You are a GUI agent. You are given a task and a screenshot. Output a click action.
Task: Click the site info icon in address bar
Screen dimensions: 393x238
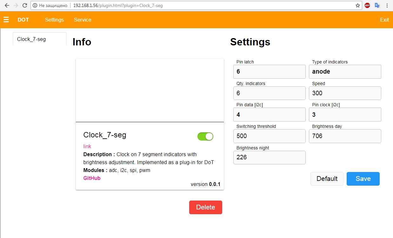(x=35, y=5)
